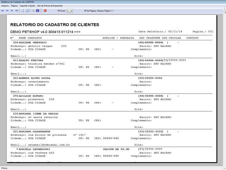Switch to single page view icon
The height and width of the screenshot is (170, 226).
click(x=22, y=11)
